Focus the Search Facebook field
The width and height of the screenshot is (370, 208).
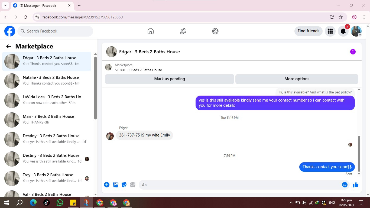[55, 31]
